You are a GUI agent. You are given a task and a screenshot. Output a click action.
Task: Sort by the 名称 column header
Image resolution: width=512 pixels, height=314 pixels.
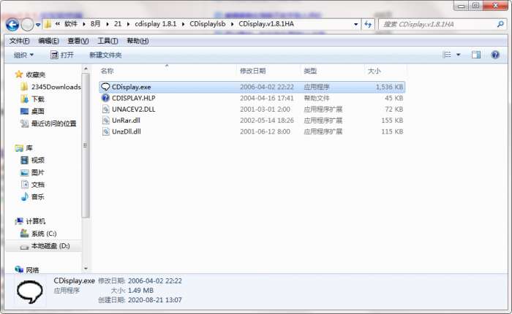coord(167,71)
